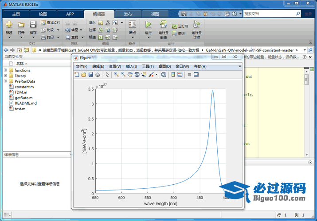The image size is (317, 221).
Task: Switch to the 绘图 ribbon tab
Action: point(43,14)
